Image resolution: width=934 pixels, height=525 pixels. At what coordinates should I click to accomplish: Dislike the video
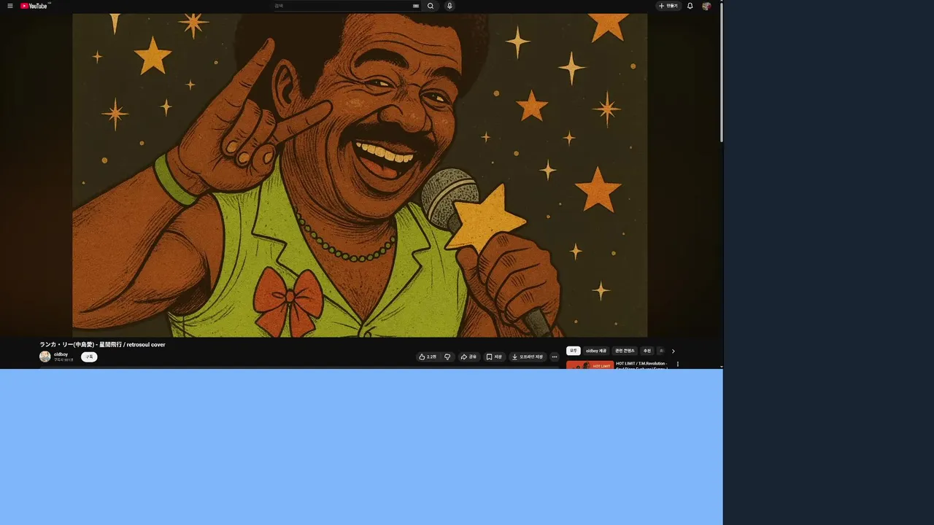click(x=447, y=357)
